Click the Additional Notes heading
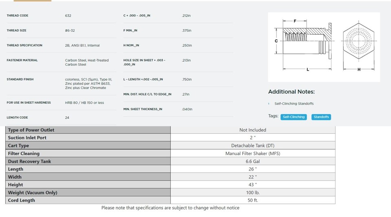 click(291, 92)
